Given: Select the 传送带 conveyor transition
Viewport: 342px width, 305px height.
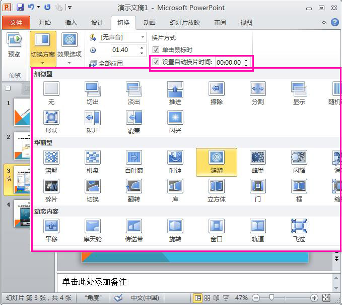Looking at the screenshot, I should pos(133,231).
